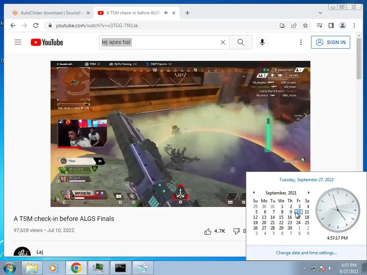
Task: Click the browser forward arrow
Action: 24,25
